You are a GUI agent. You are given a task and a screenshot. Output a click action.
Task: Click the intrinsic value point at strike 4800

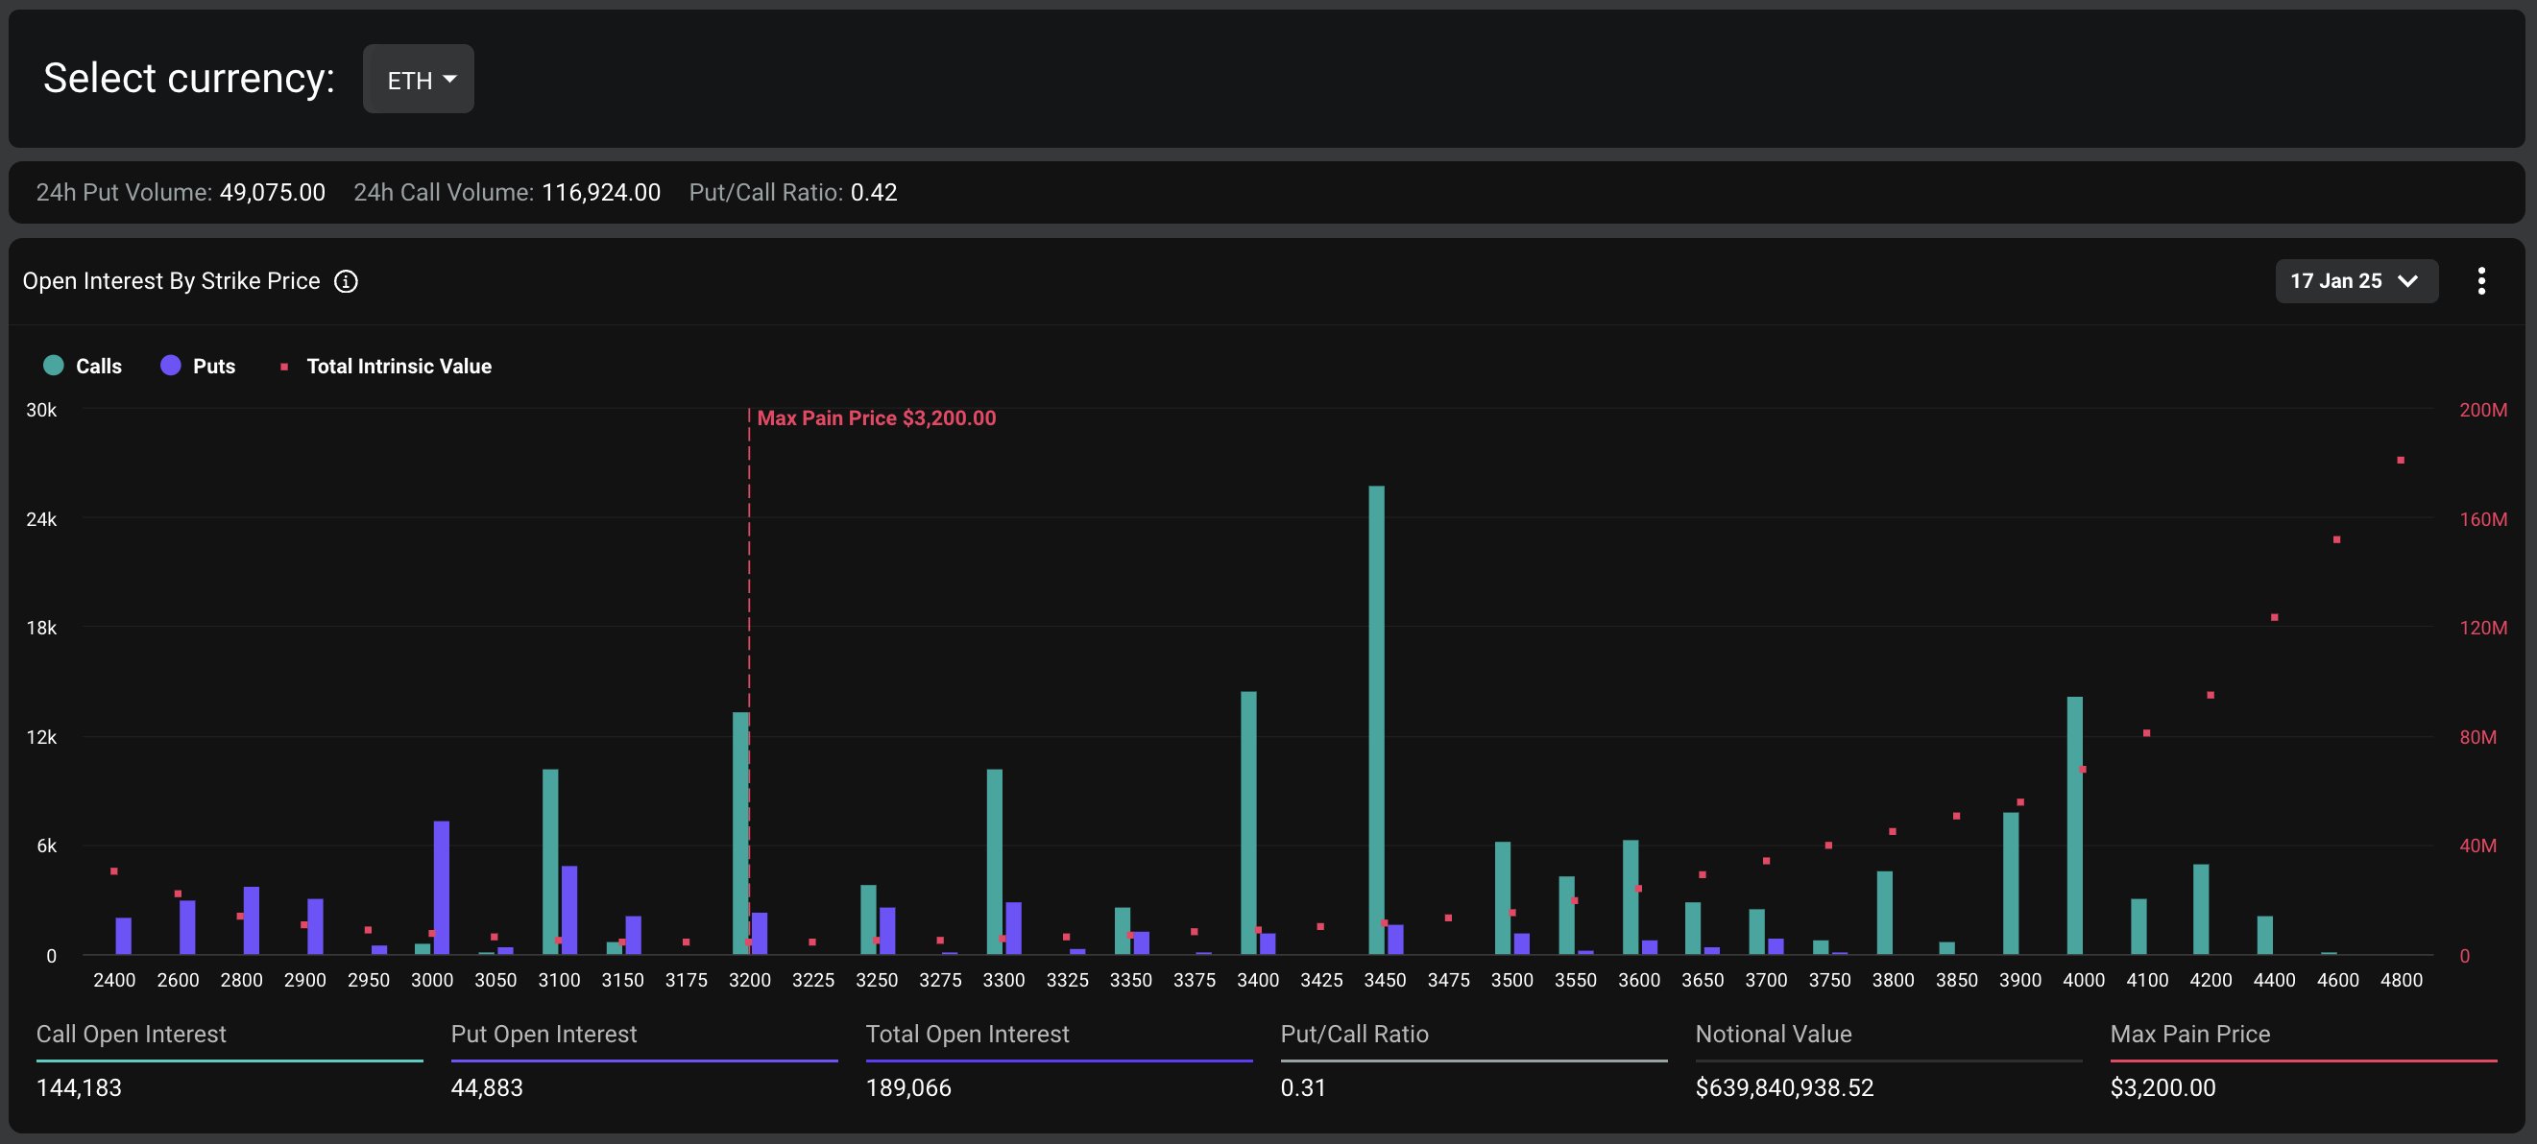pyautogui.click(x=2400, y=461)
